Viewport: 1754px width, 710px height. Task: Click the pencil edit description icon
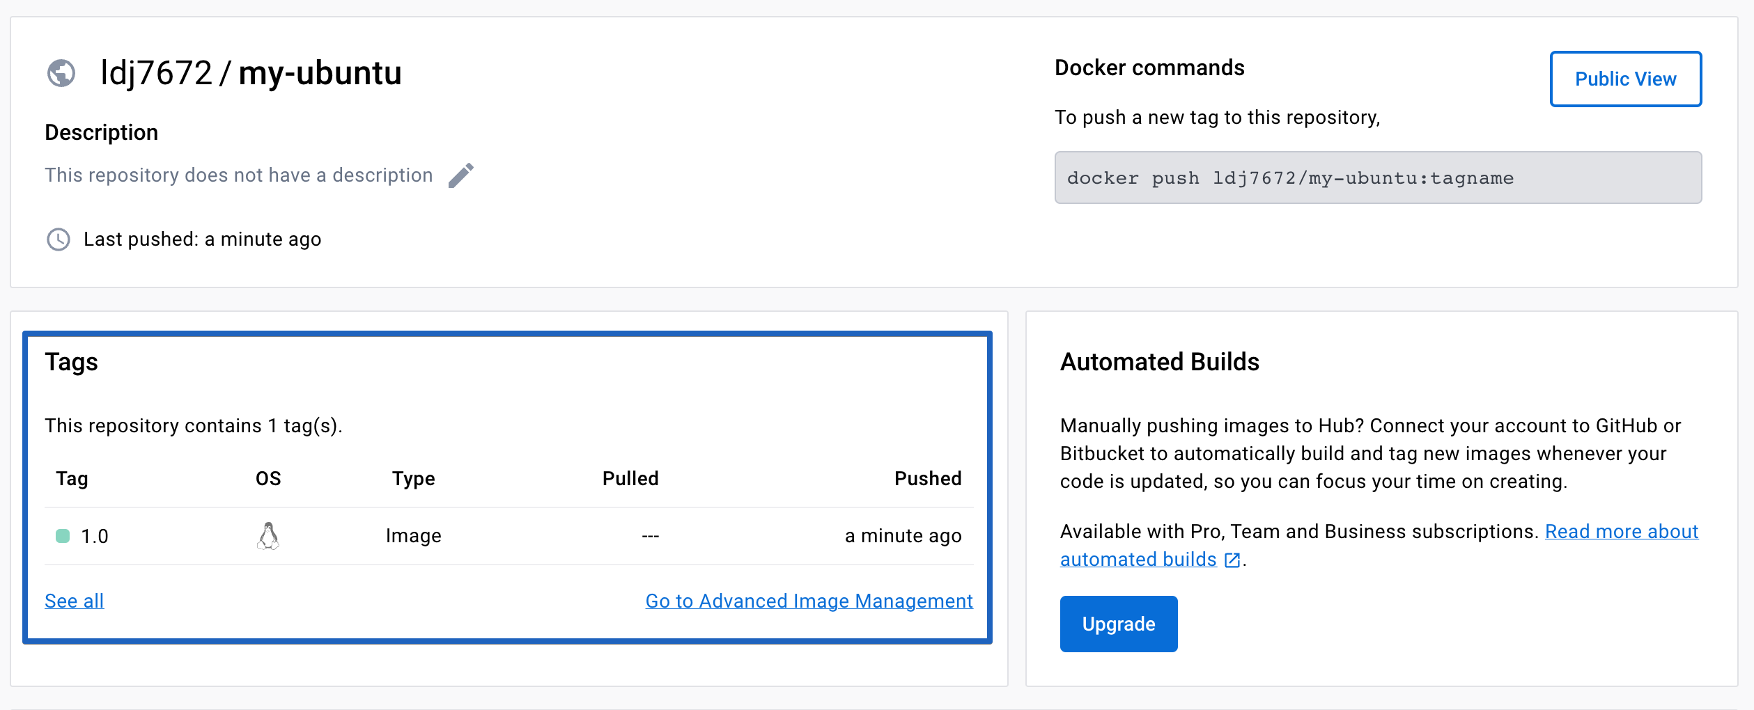point(460,175)
